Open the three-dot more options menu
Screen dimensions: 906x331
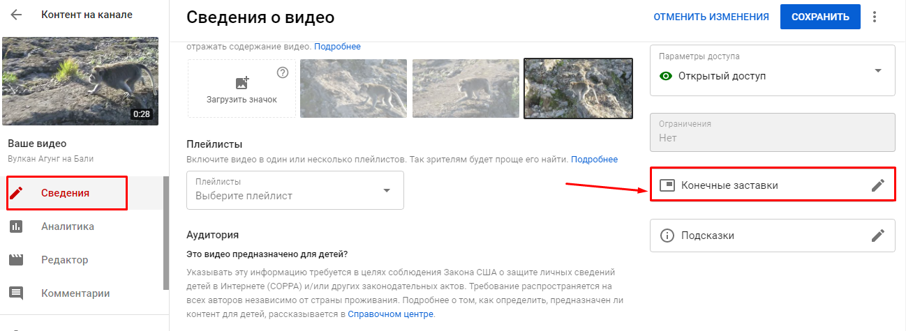point(875,17)
